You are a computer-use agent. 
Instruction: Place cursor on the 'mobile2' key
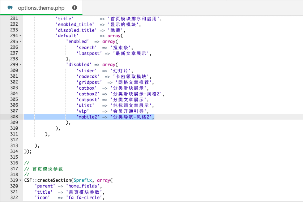[x=88, y=117]
